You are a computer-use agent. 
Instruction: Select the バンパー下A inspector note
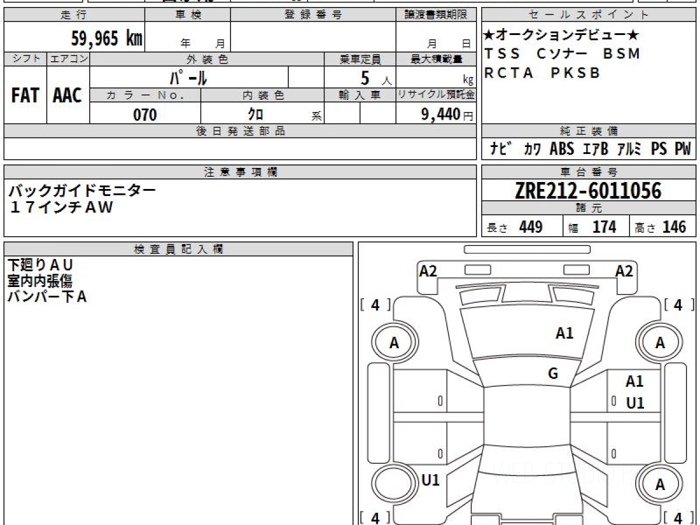tap(47, 297)
